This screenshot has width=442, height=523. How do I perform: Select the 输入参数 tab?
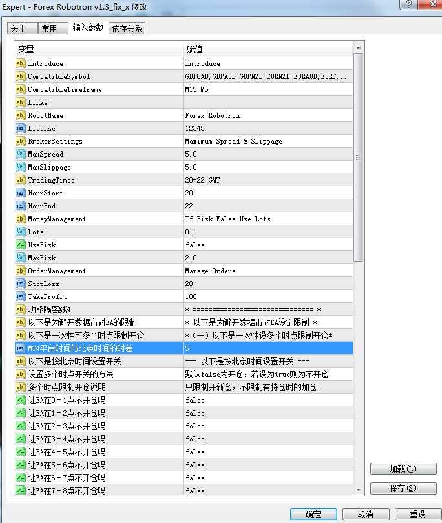(x=89, y=27)
